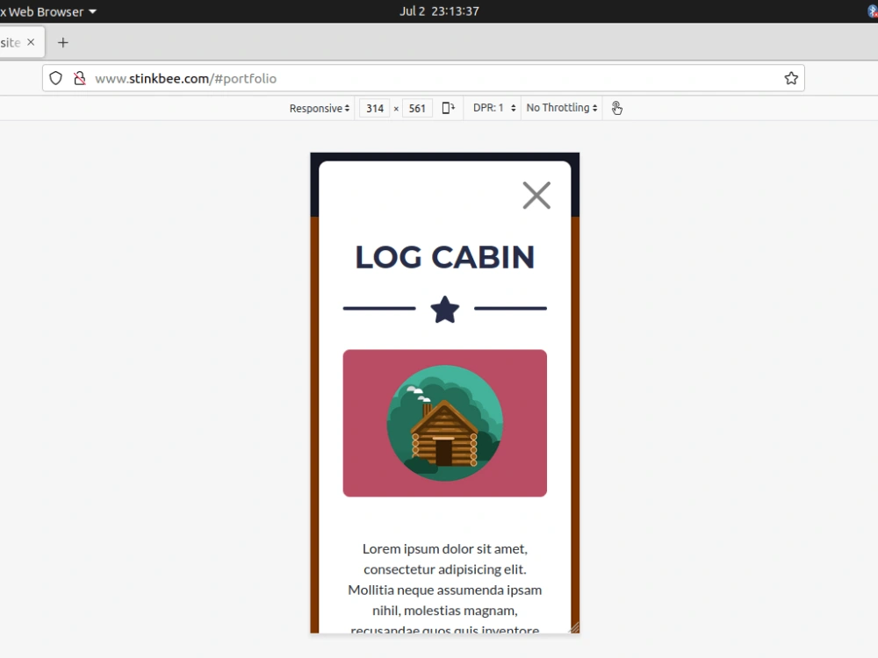Click the tracking protection shield icon

pos(55,78)
